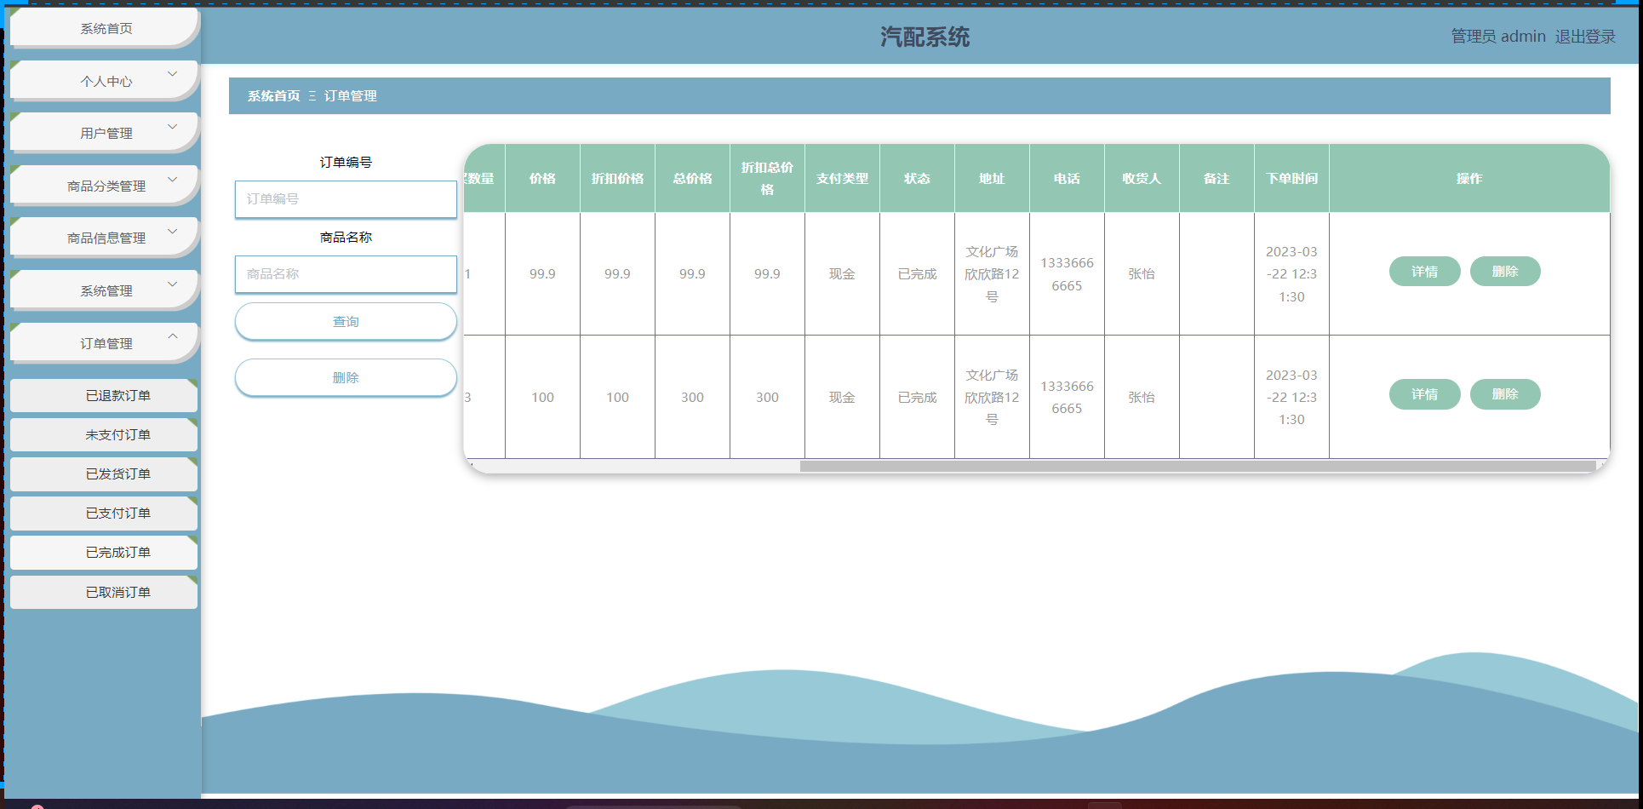This screenshot has width=1643, height=809.
Task: Select 未支付订单 in the sidebar
Action: 117,435
